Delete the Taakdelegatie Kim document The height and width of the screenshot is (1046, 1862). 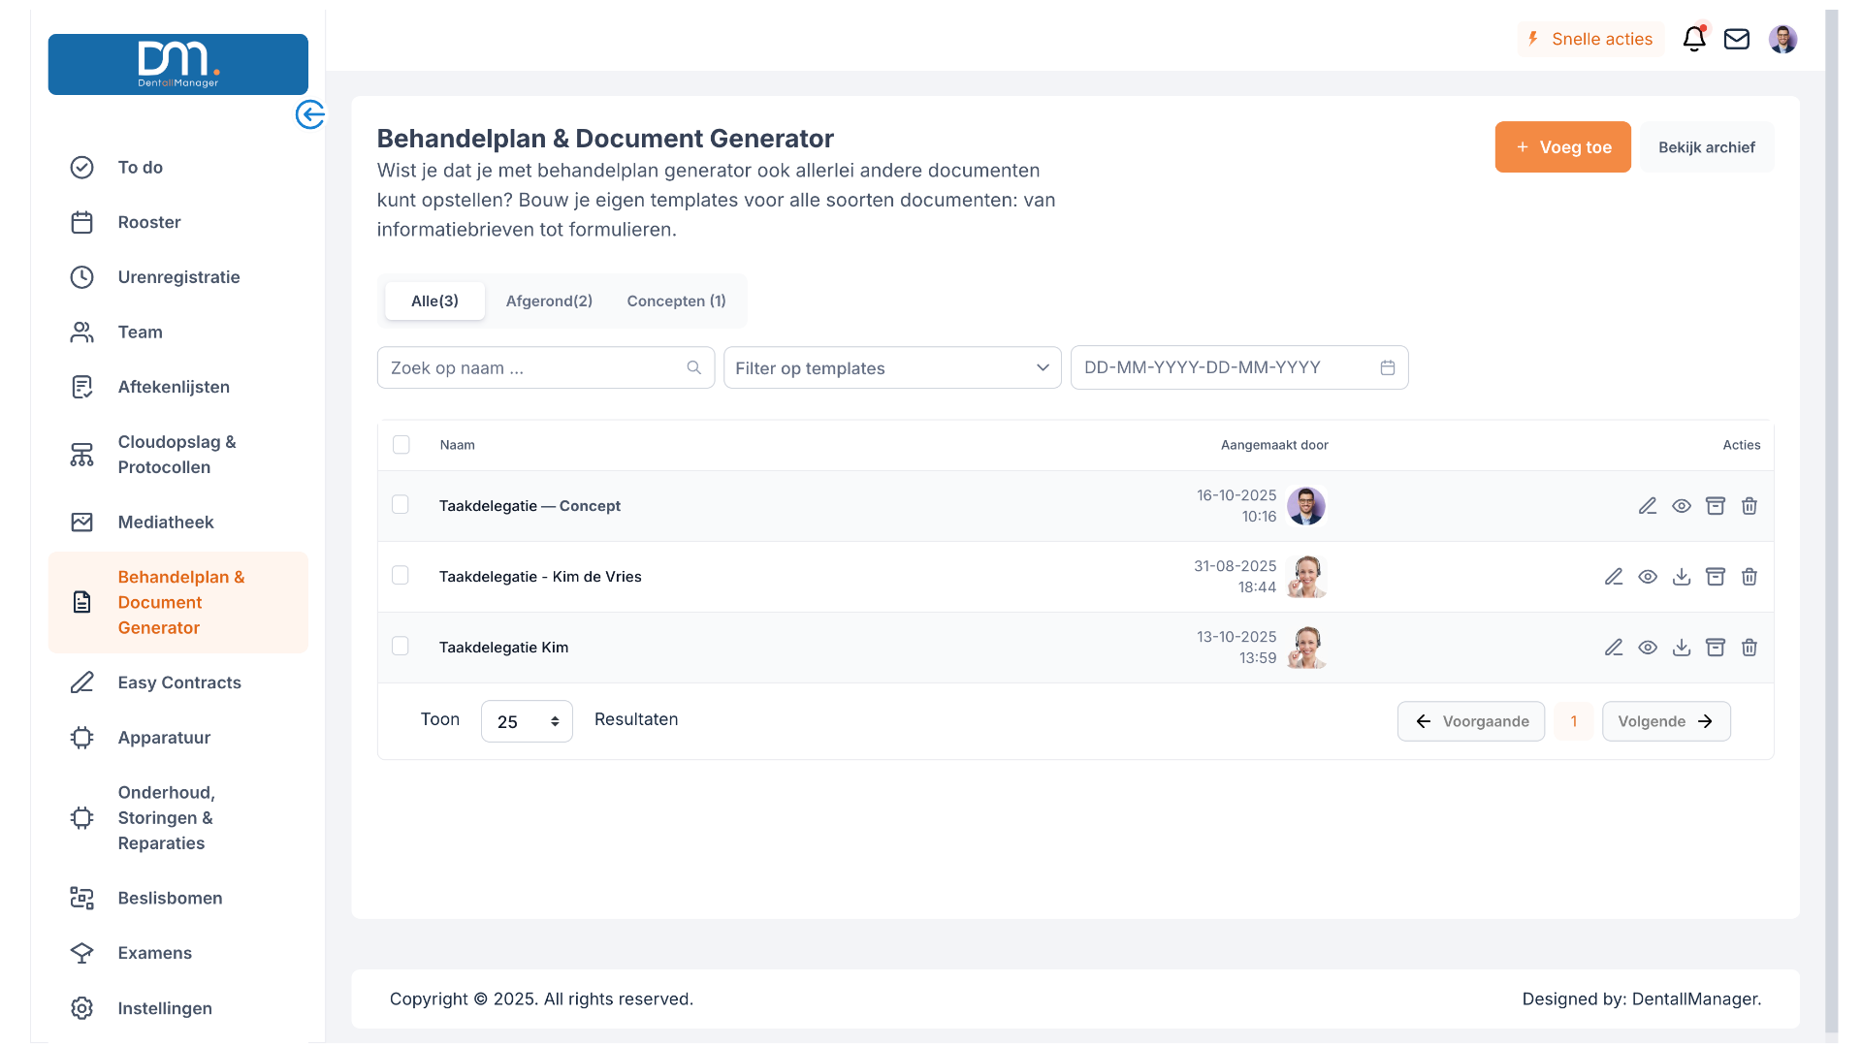(1750, 647)
